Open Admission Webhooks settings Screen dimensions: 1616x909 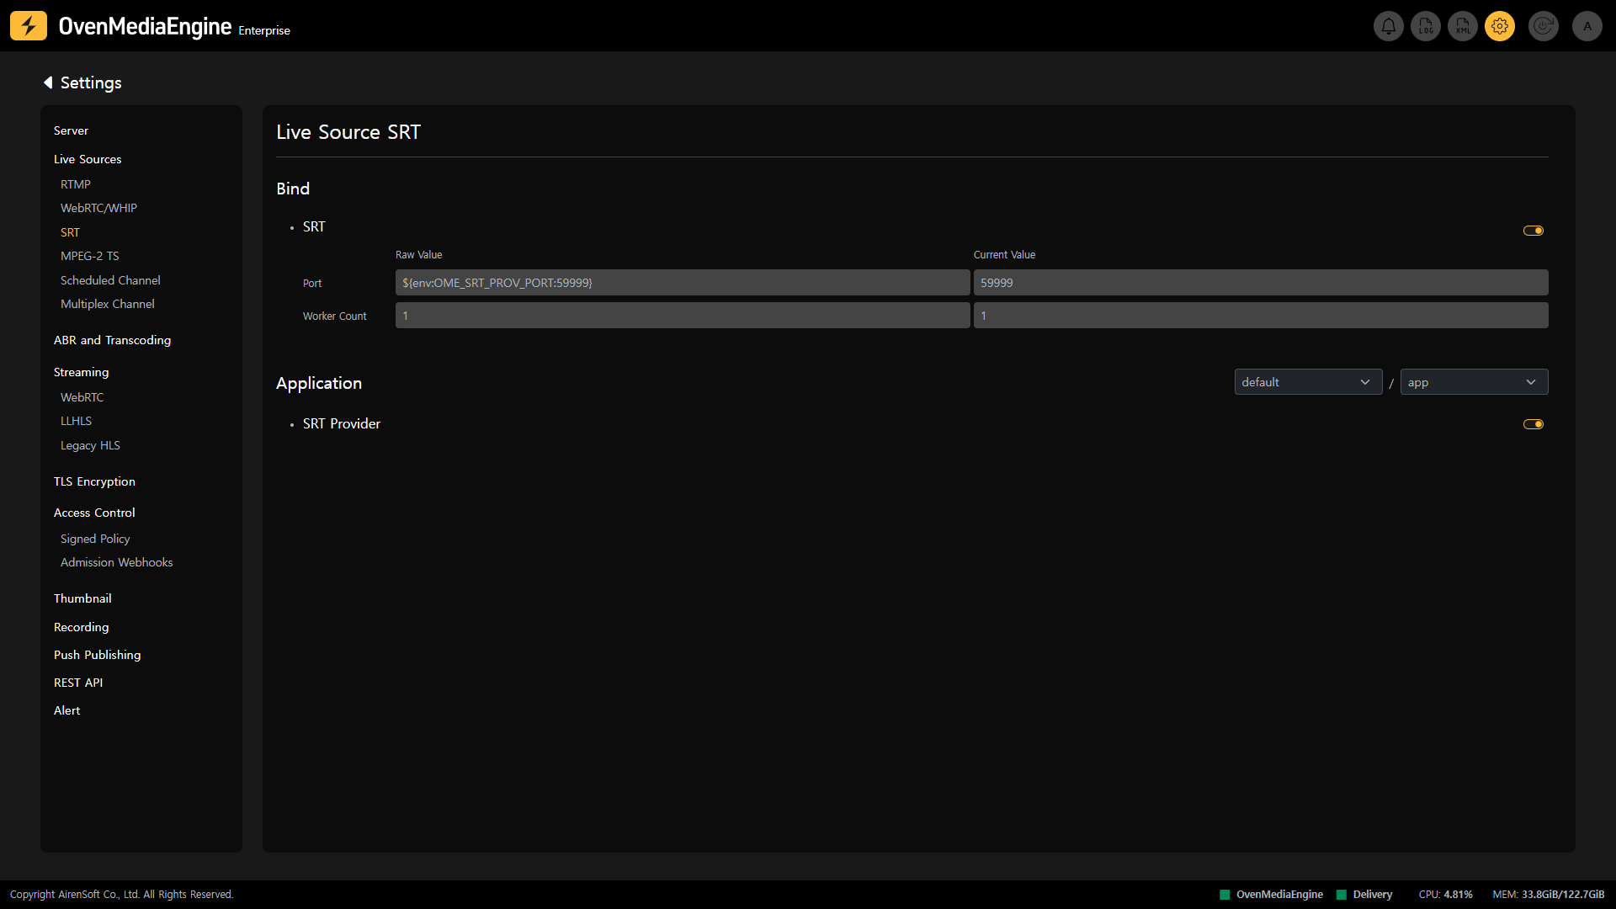116,562
